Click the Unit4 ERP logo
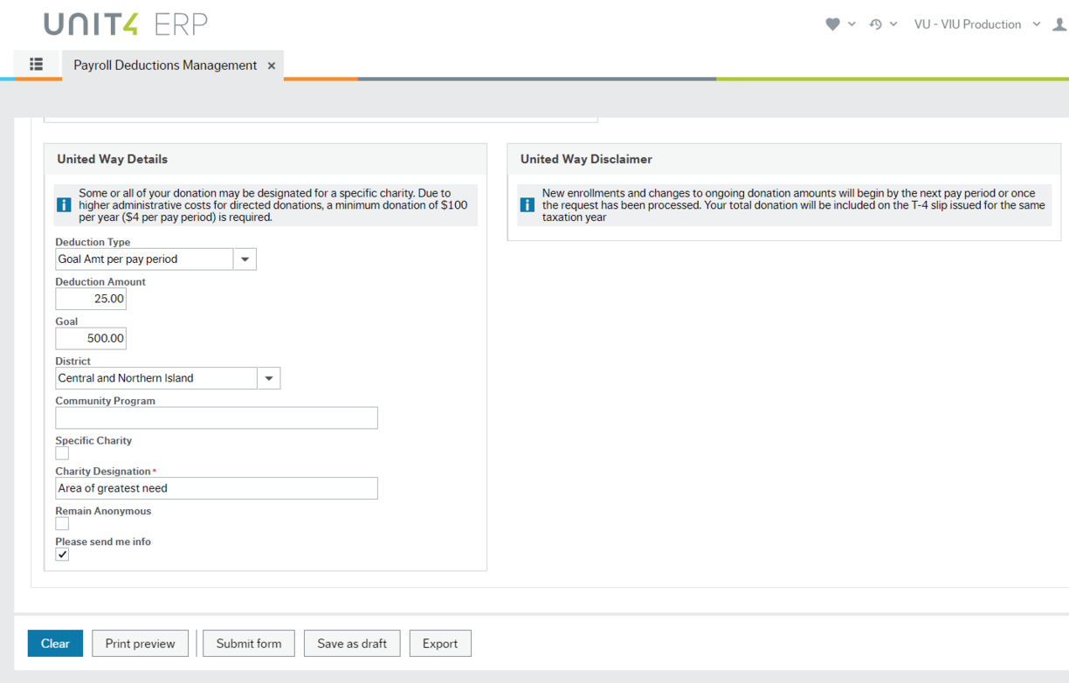The height and width of the screenshot is (683, 1069). coord(126,24)
